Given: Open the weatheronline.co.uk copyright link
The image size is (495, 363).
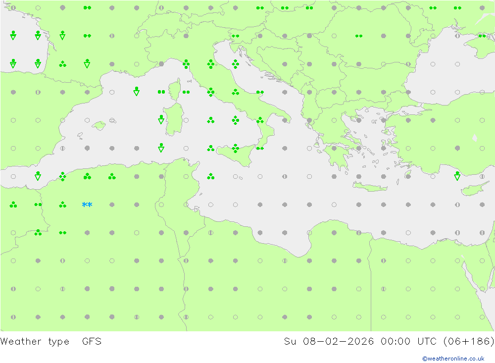Looking at the screenshot, I should coord(453,359).
